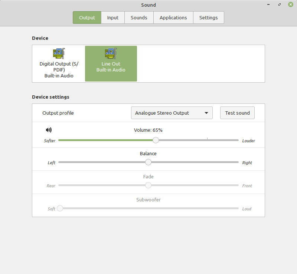This screenshot has height=274, width=297.
Task: Click the 100% tick mark on volume slider
Action: pyautogui.click(x=208, y=139)
